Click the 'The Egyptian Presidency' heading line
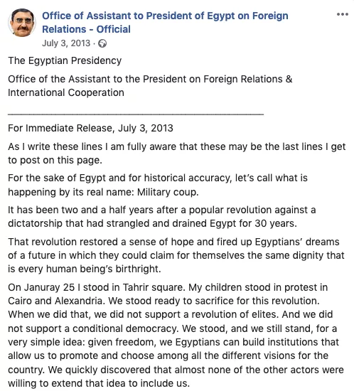The width and height of the screenshot is (354, 391). [x=65, y=60]
